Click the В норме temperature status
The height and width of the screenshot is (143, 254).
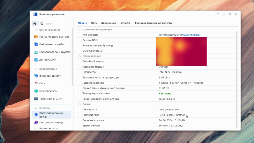tap(165, 94)
